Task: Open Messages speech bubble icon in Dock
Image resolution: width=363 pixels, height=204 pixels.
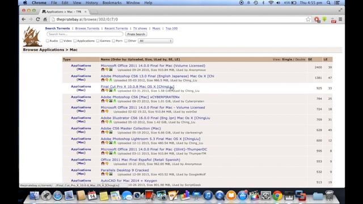Action: [127, 195]
